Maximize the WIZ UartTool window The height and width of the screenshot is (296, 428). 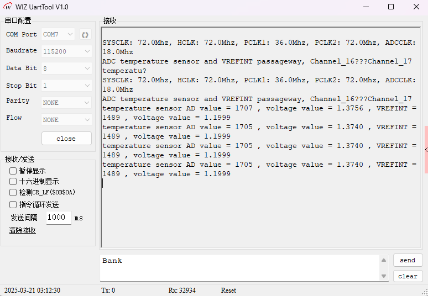[x=390, y=7]
